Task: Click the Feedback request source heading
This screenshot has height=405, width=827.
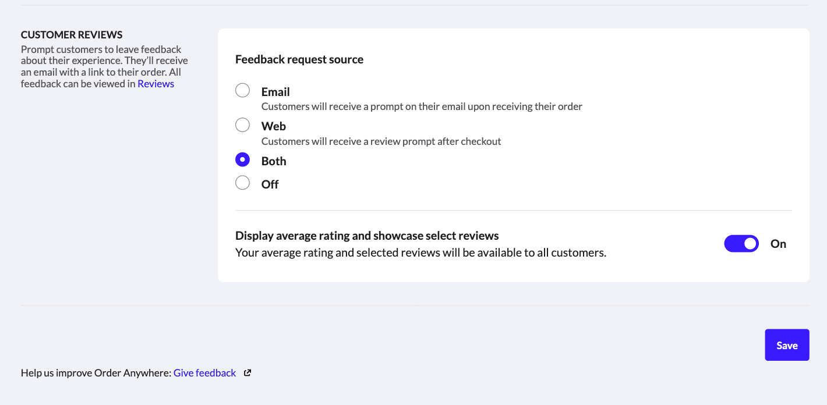Action: click(299, 59)
